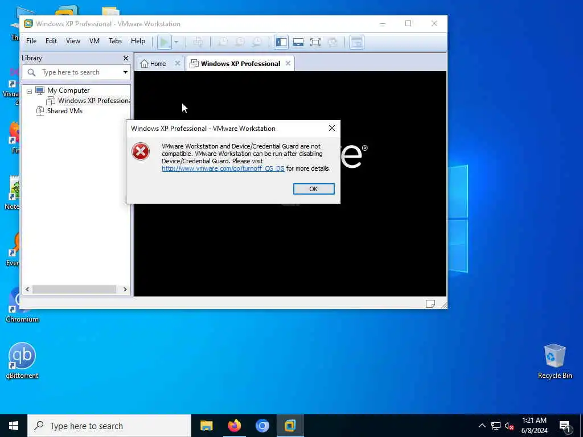Select My Computer in the Library tree
The image size is (583, 437).
tap(68, 90)
